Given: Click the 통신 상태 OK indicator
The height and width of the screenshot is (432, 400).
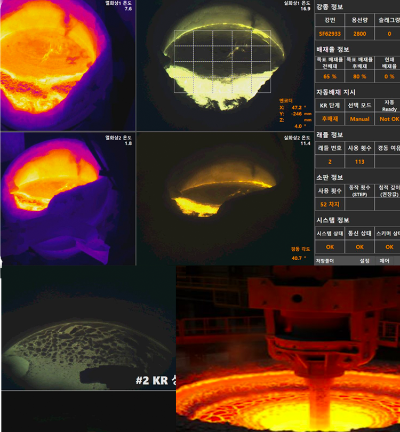Looking at the screenshot, I should (359, 247).
